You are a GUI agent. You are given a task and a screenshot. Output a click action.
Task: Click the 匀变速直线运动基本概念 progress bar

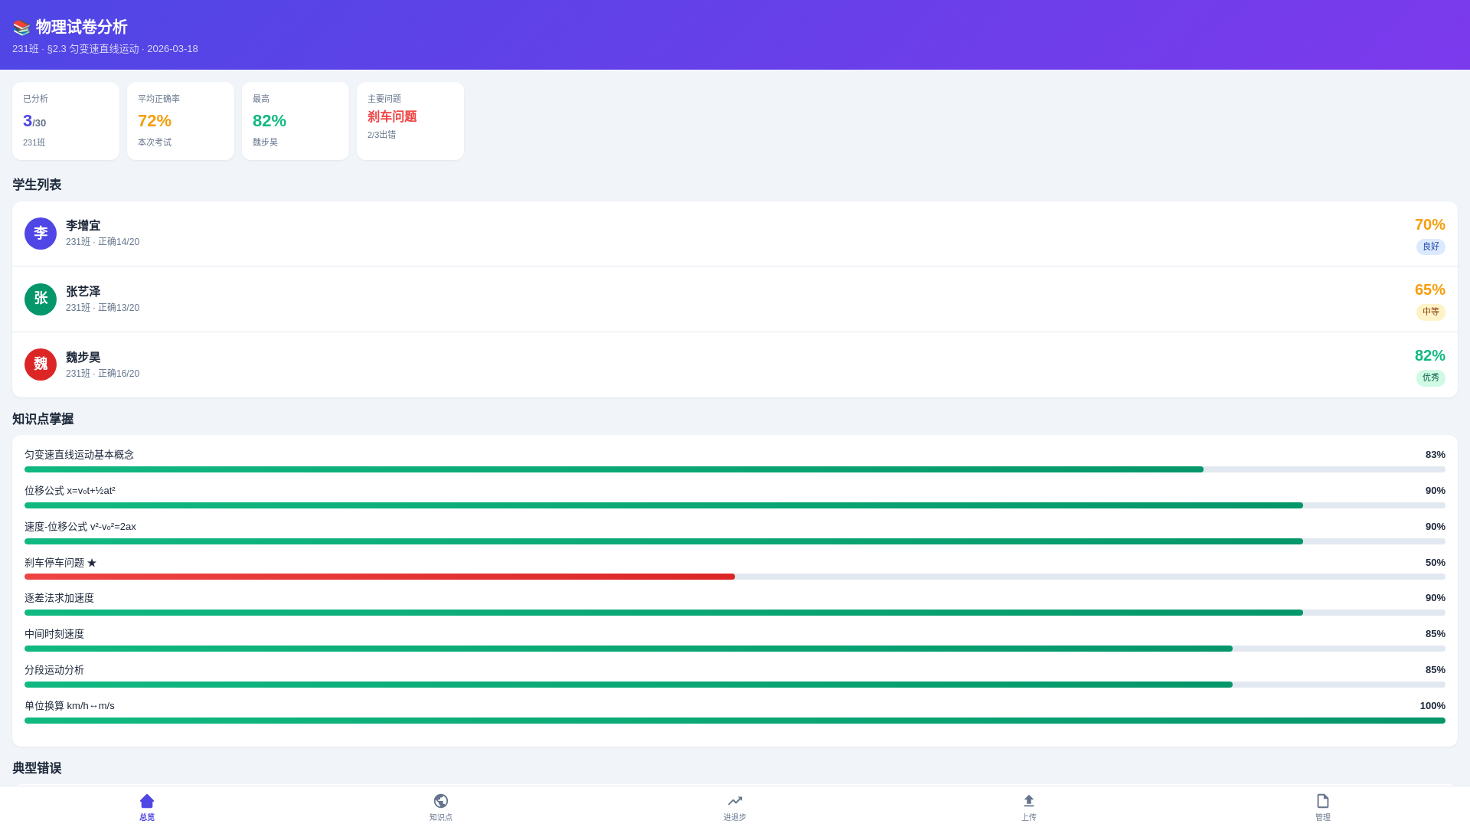click(735, 469)
